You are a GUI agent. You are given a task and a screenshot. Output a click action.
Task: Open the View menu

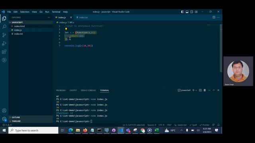(x=34, y=12)
